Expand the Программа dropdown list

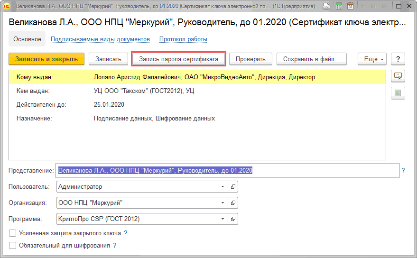(222, 219)
